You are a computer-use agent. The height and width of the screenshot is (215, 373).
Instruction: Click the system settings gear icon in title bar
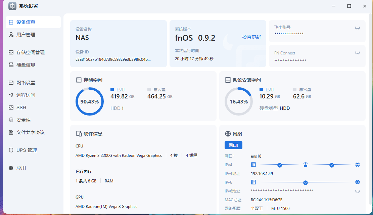tap(12, 6)
